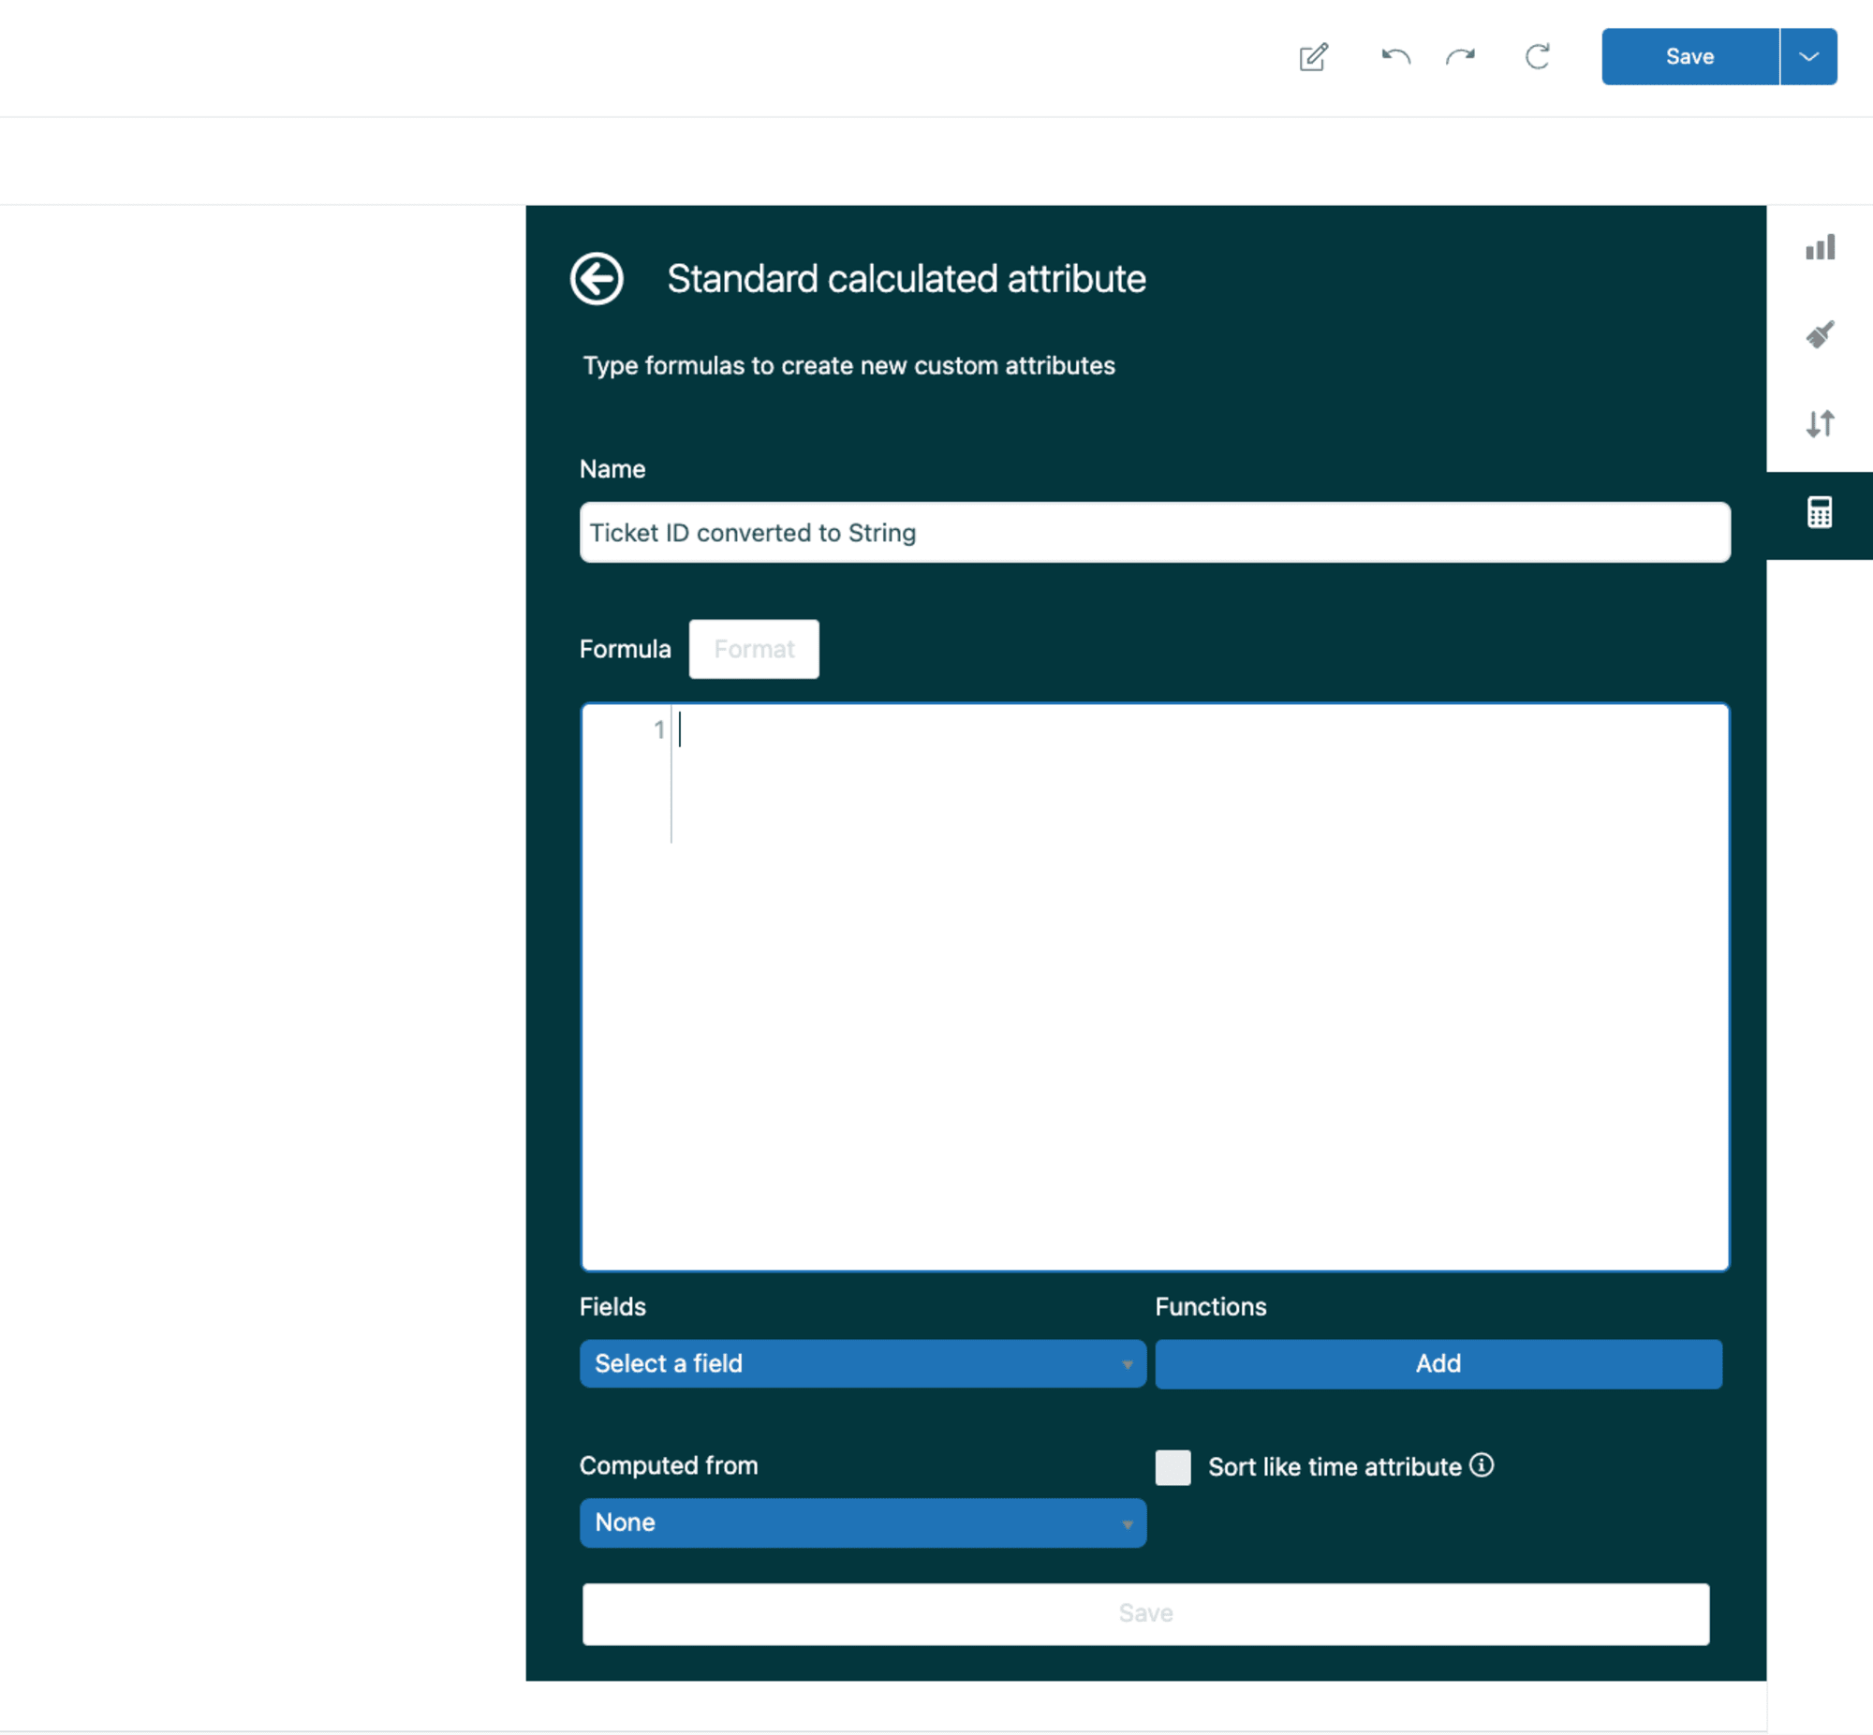Expand the Fields dropdown to select a field
The height and width of the screenshot is (1735, 1873).
[x=863, y=1363]
